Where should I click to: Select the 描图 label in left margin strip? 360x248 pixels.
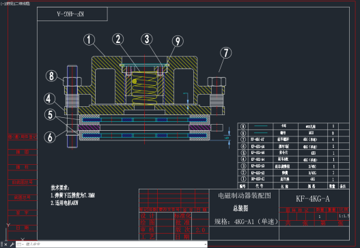click(x=23, y=152)
